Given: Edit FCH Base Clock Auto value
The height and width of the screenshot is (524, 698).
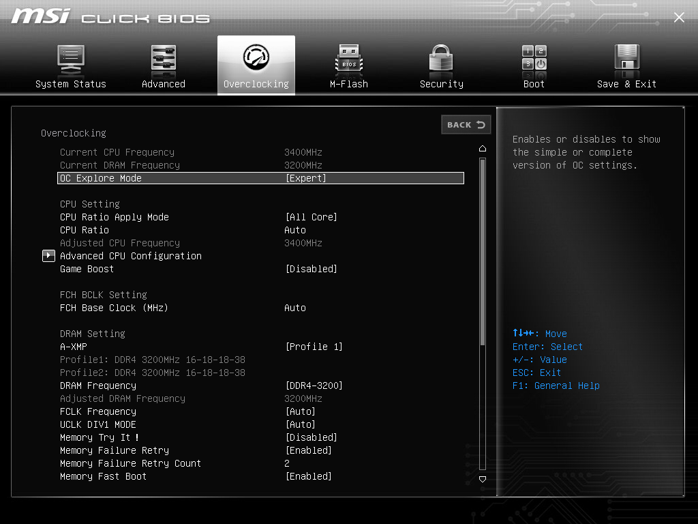Looking at the screenshot, I should click(x=295, y=308).
